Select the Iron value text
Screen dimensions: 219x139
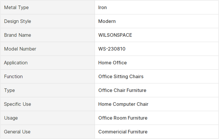[102, 7]
